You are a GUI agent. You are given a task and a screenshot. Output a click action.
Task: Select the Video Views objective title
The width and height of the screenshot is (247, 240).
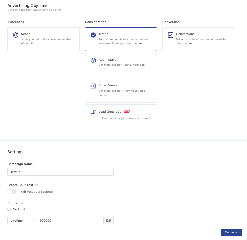coord(108,85)
